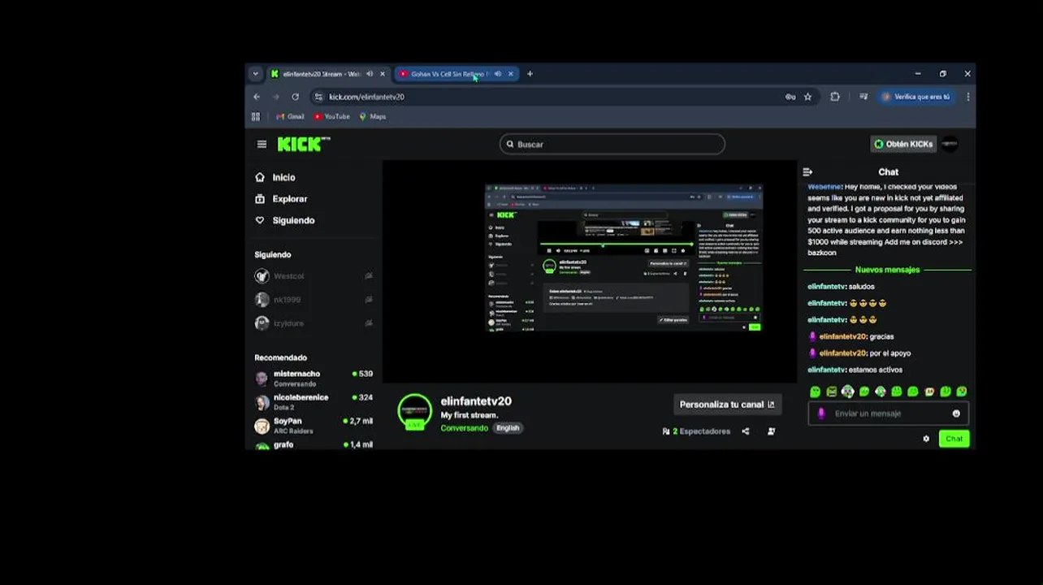1043x585 pixels.
Task: Click the green Chat send button
Action: pos(954,439)
